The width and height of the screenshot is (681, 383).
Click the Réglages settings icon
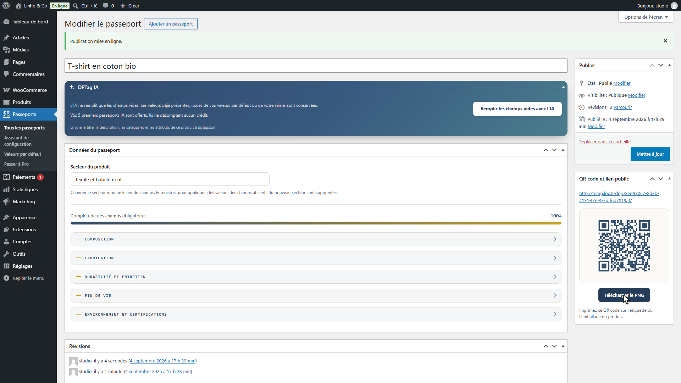click(6, 266)
